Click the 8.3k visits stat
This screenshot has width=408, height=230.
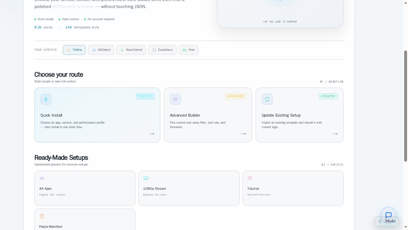pyautogui.click(x=43, y=27)
